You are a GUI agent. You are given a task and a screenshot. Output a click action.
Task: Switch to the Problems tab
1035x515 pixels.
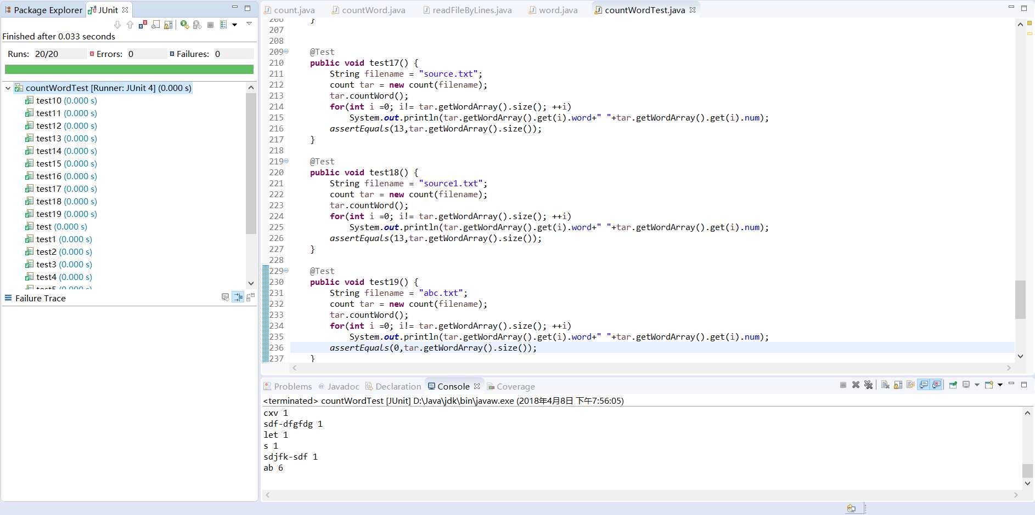[x=288, y=386]
